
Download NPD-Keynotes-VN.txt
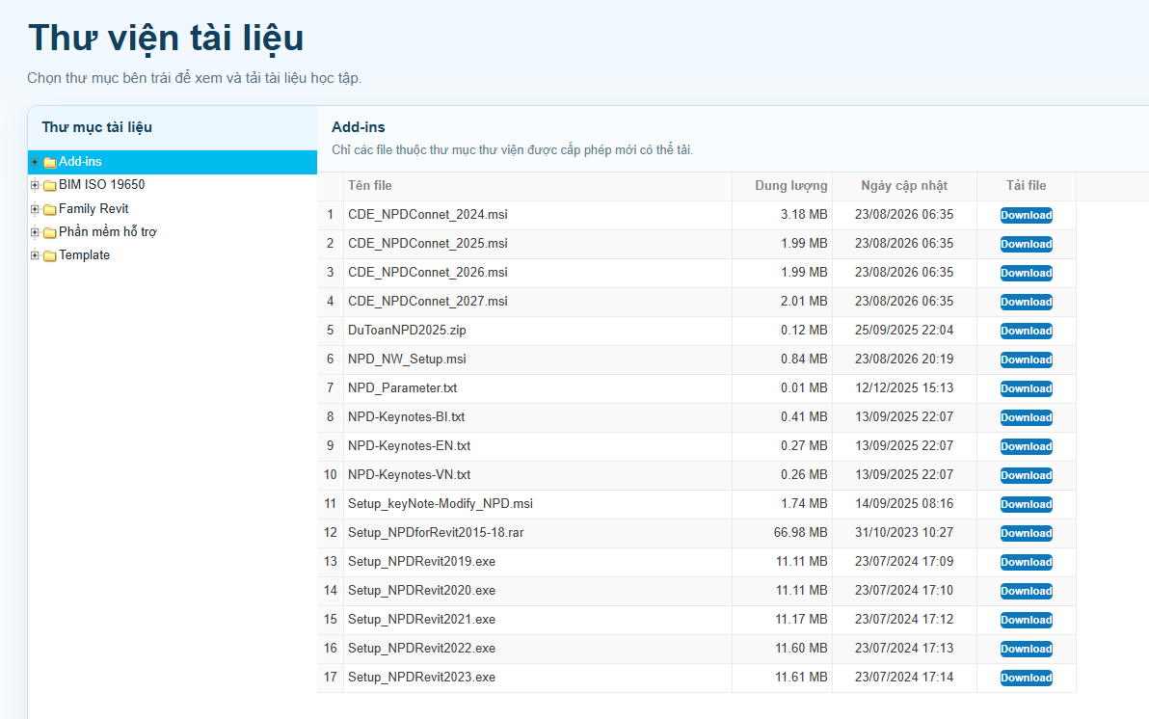click(x=1026, y=475)
